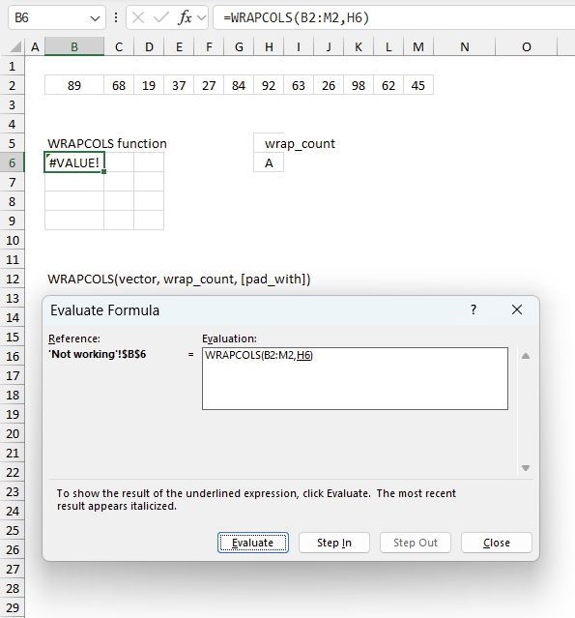Click the evaluation box scroll up arrow
This screenshot has height=618, width=575.
click(x=526, y=356)
